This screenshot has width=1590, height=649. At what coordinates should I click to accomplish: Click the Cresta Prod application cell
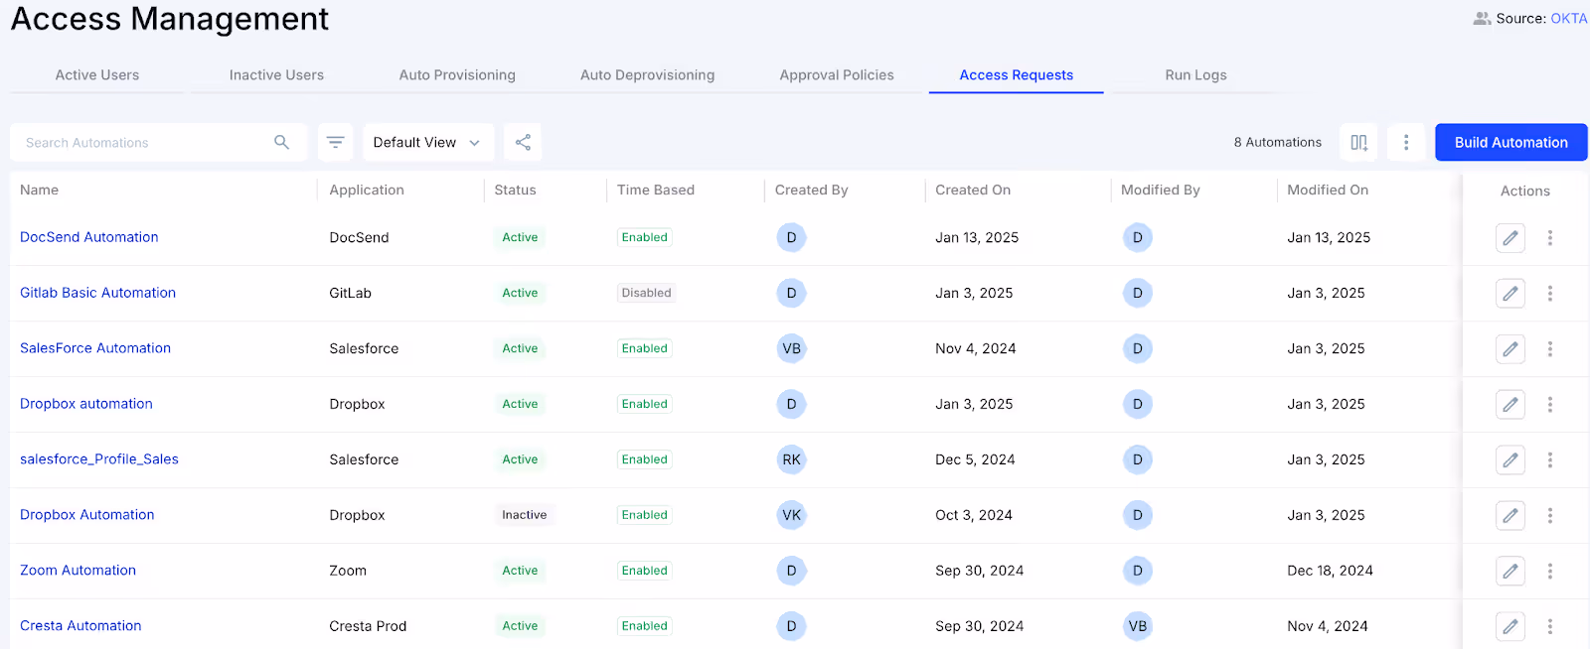[x=368, y=626]
